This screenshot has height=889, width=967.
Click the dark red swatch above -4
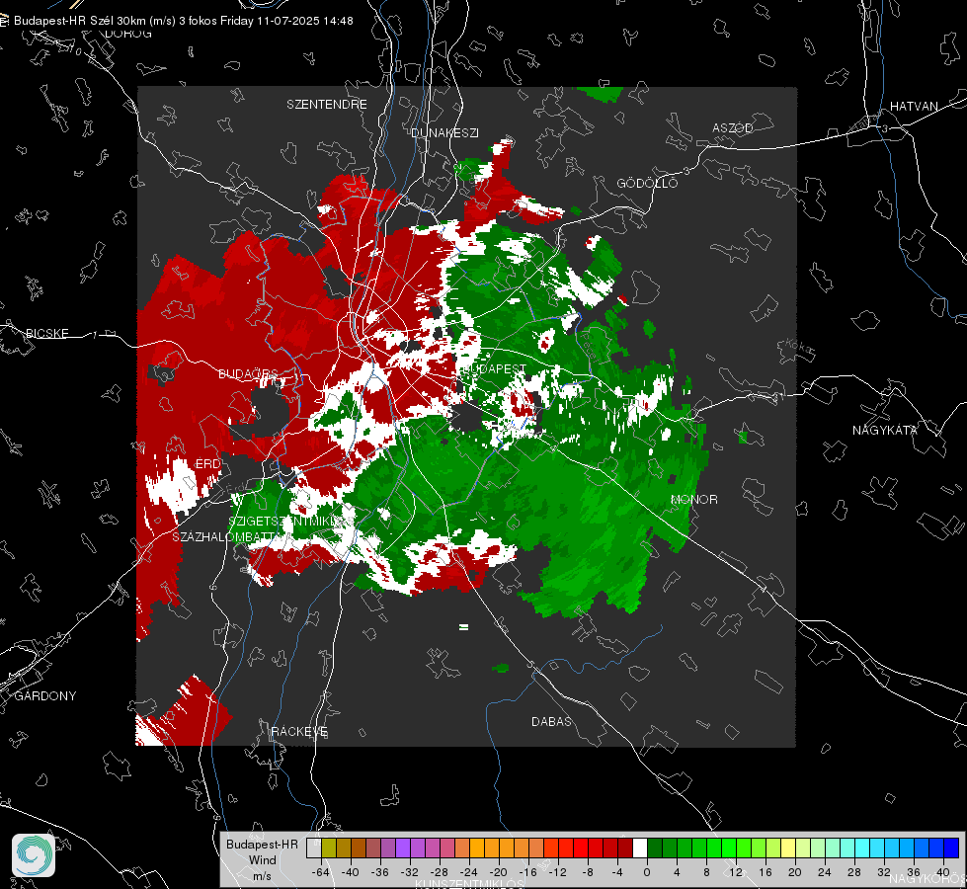(x=625, y=849)
